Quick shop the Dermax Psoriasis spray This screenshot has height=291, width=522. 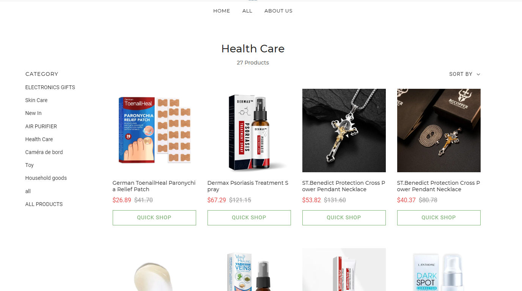click(x=249, y=218)
